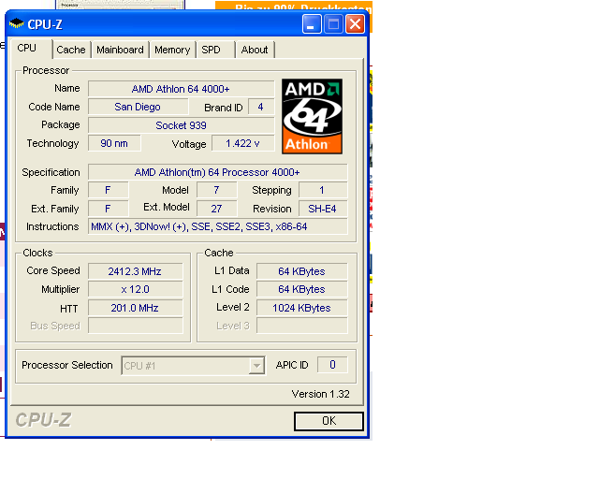Minimize the CPU-Z window
Image resolution: width=599 pixels, height=479 pixels.
click(311, 24)
